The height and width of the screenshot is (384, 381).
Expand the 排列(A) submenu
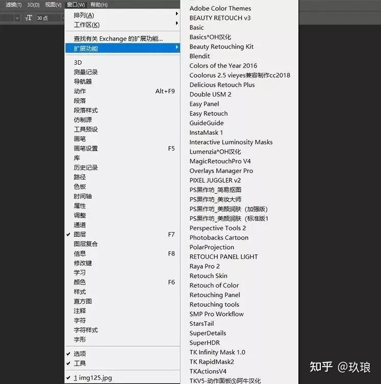point(122,15)
